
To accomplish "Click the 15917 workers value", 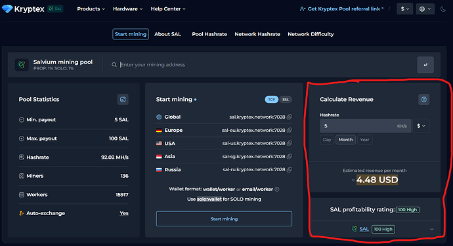I will click(x=122, y=195).
